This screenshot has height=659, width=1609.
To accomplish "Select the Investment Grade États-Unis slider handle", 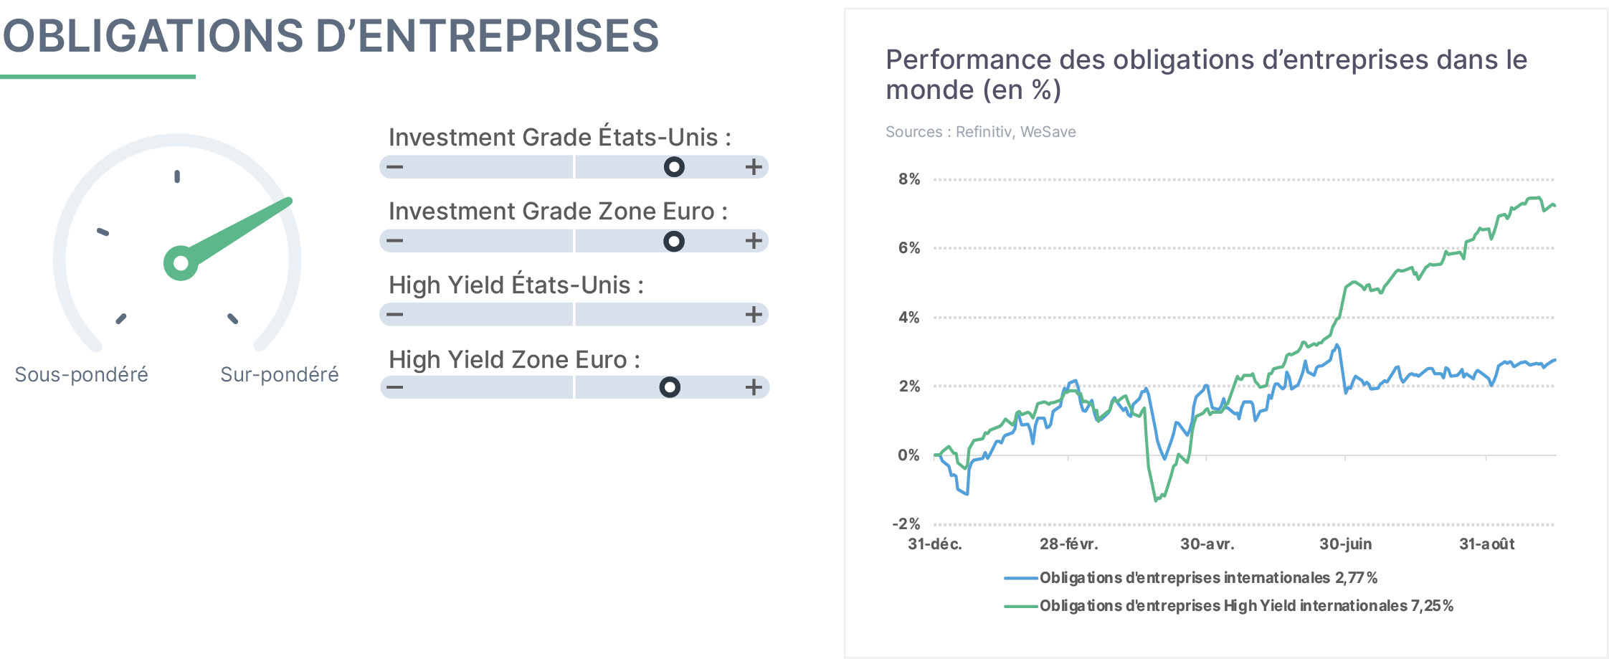I will click(674, 167).
